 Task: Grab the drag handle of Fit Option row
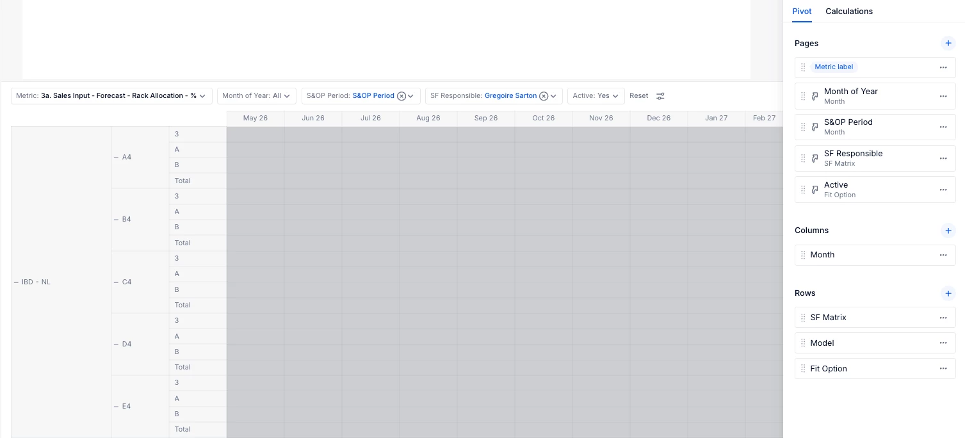coord(803,369)
